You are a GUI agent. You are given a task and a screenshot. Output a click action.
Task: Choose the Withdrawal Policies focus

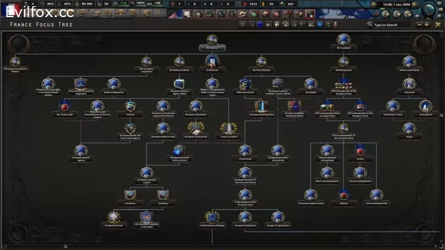coord(408,62)
